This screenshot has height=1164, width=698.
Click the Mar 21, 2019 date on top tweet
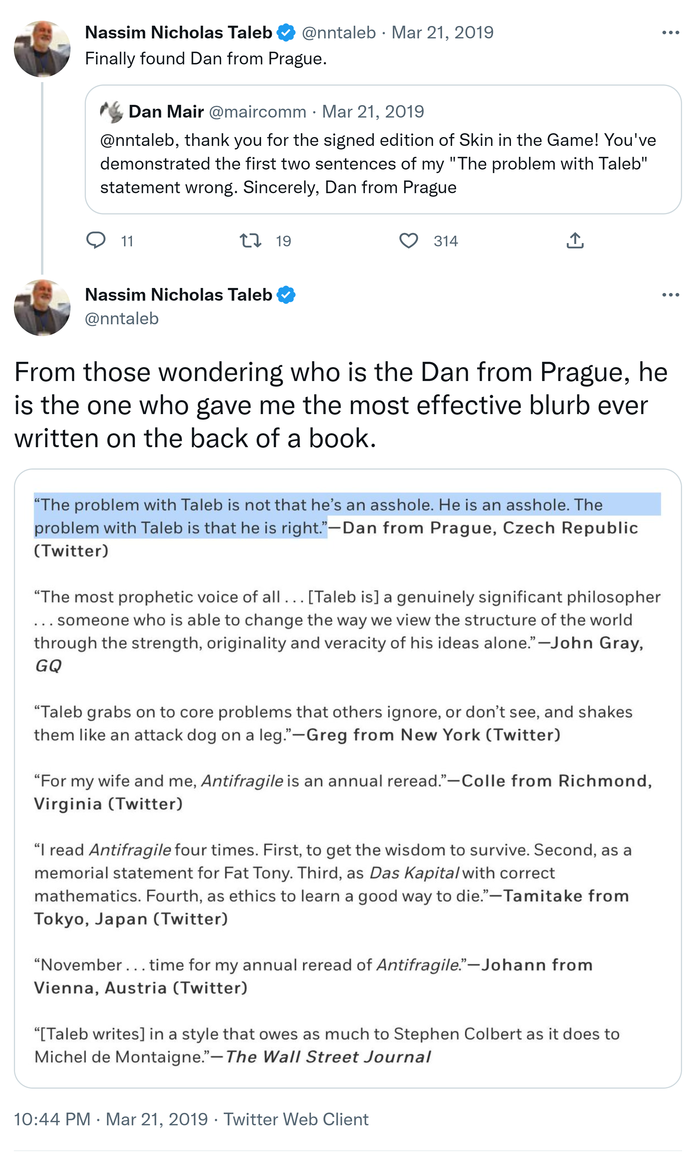[443, 32]
